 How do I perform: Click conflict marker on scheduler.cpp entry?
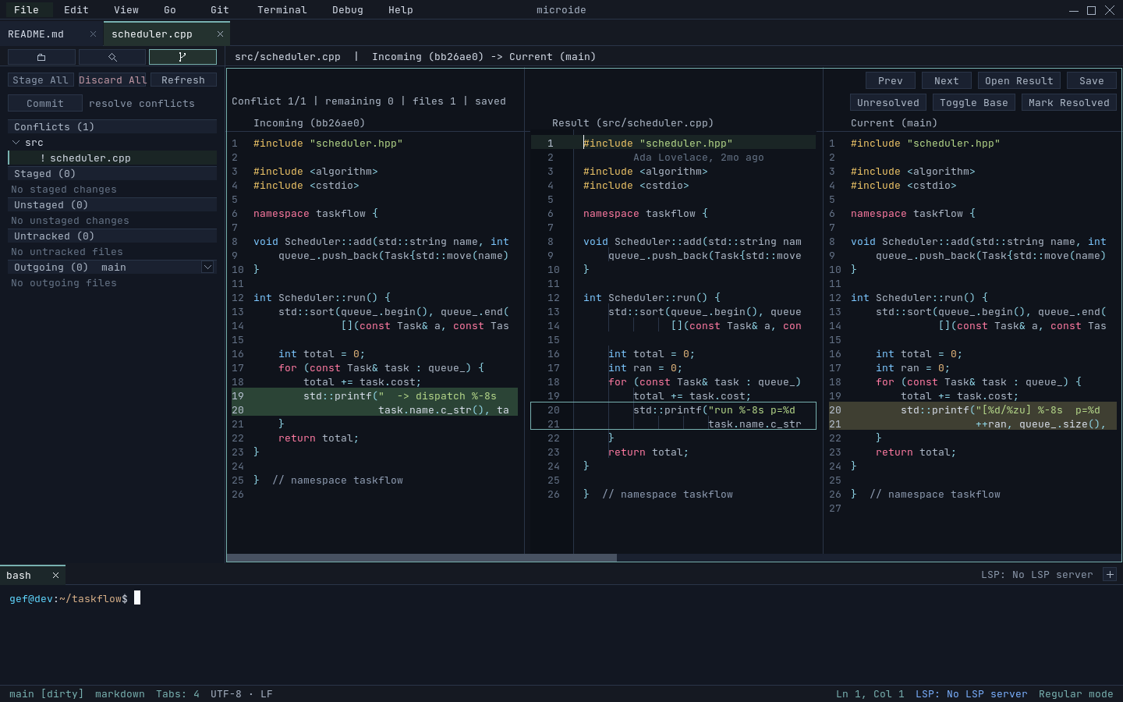[x=43, y=158]
